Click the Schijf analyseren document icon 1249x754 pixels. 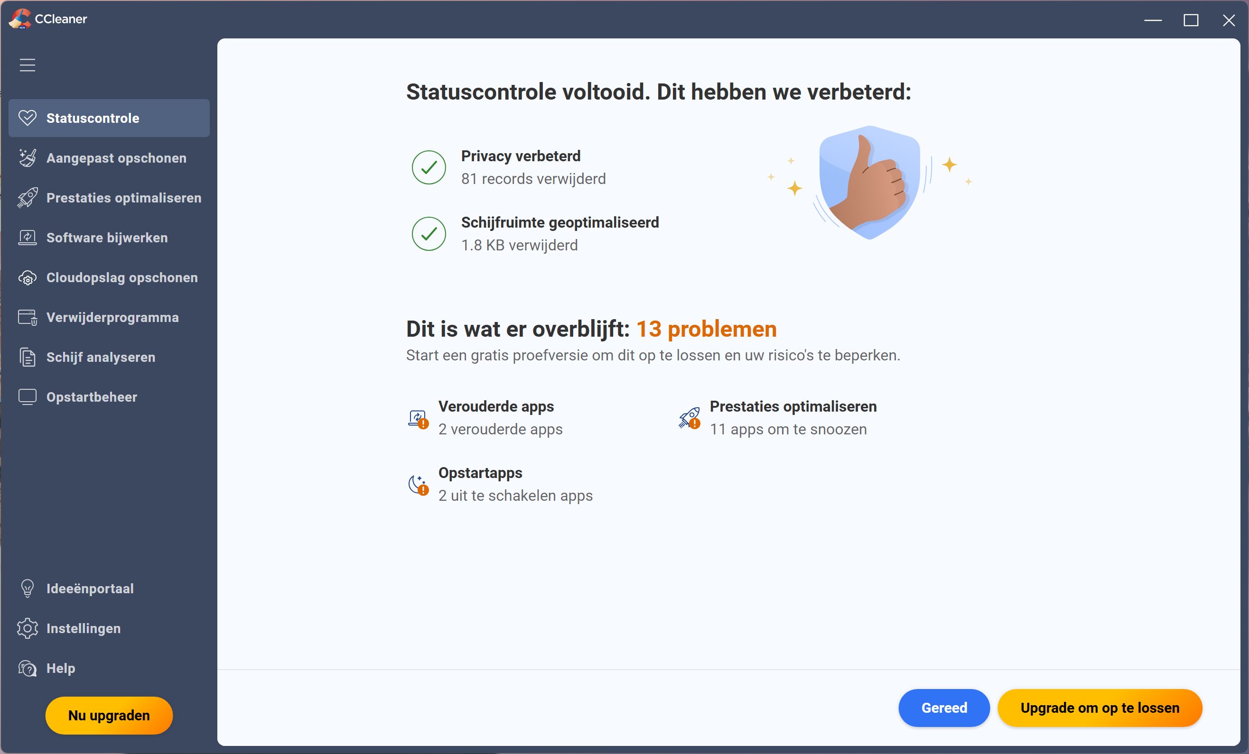(28, 357)
